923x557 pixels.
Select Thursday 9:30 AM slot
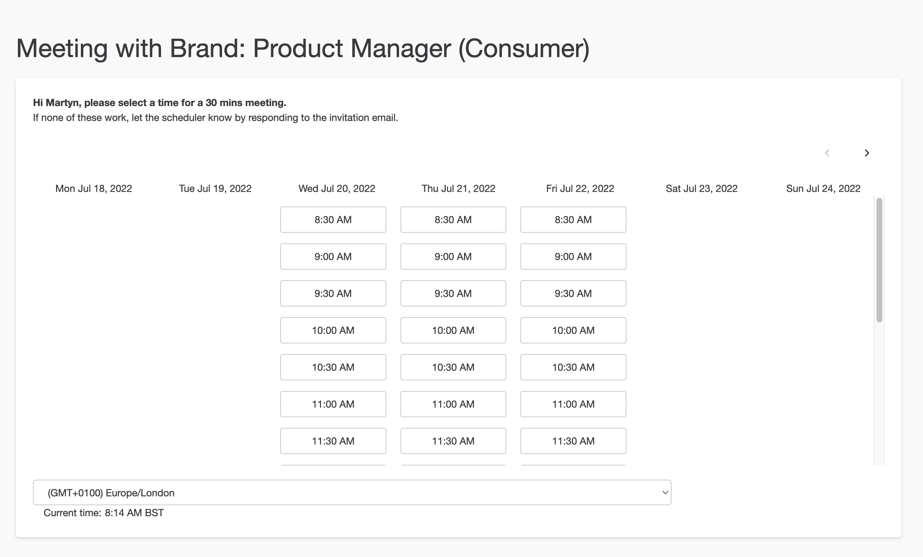tap(453, 293)
